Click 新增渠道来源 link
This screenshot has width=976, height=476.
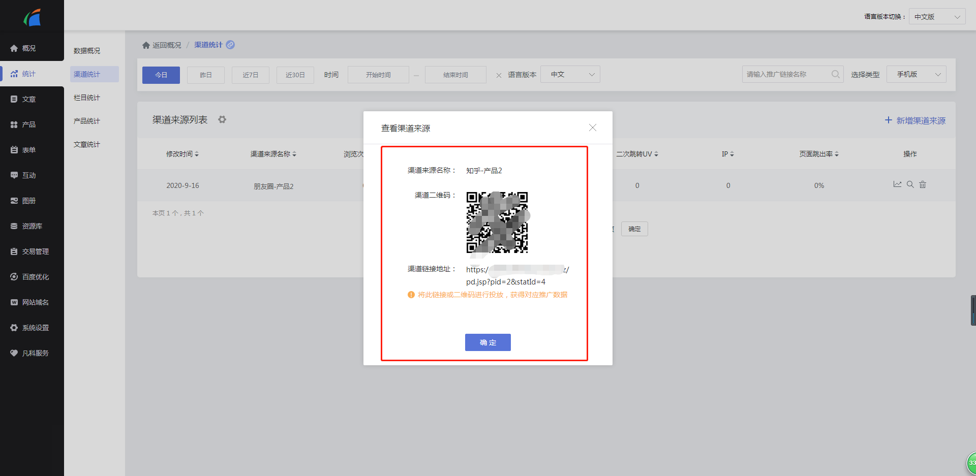click(x=915, y=120)
